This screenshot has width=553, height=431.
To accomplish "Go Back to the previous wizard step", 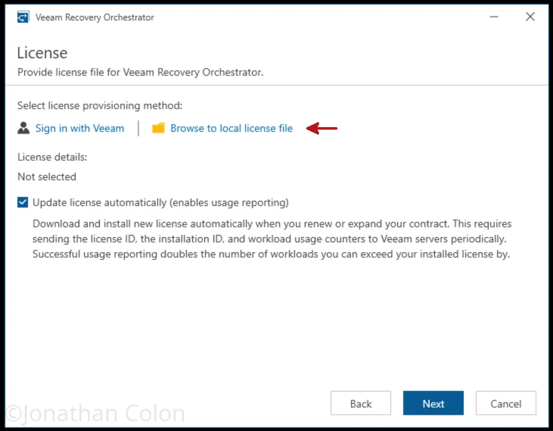I will [361, 403].
